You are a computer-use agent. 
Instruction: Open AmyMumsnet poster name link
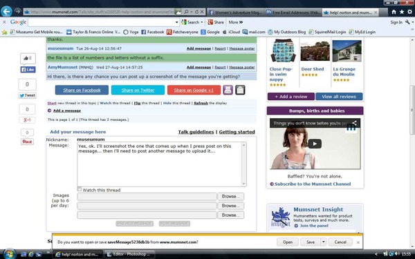[x=63, y=67]
